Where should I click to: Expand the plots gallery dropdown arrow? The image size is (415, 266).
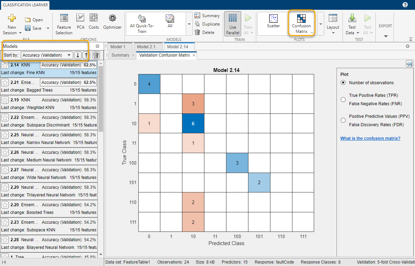[320, 24]
